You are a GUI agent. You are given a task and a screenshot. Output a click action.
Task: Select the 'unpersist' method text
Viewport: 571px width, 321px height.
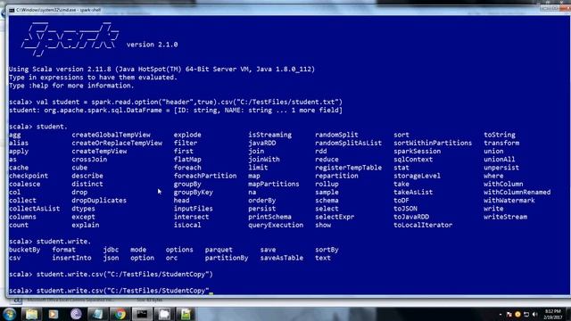[501, 168]
